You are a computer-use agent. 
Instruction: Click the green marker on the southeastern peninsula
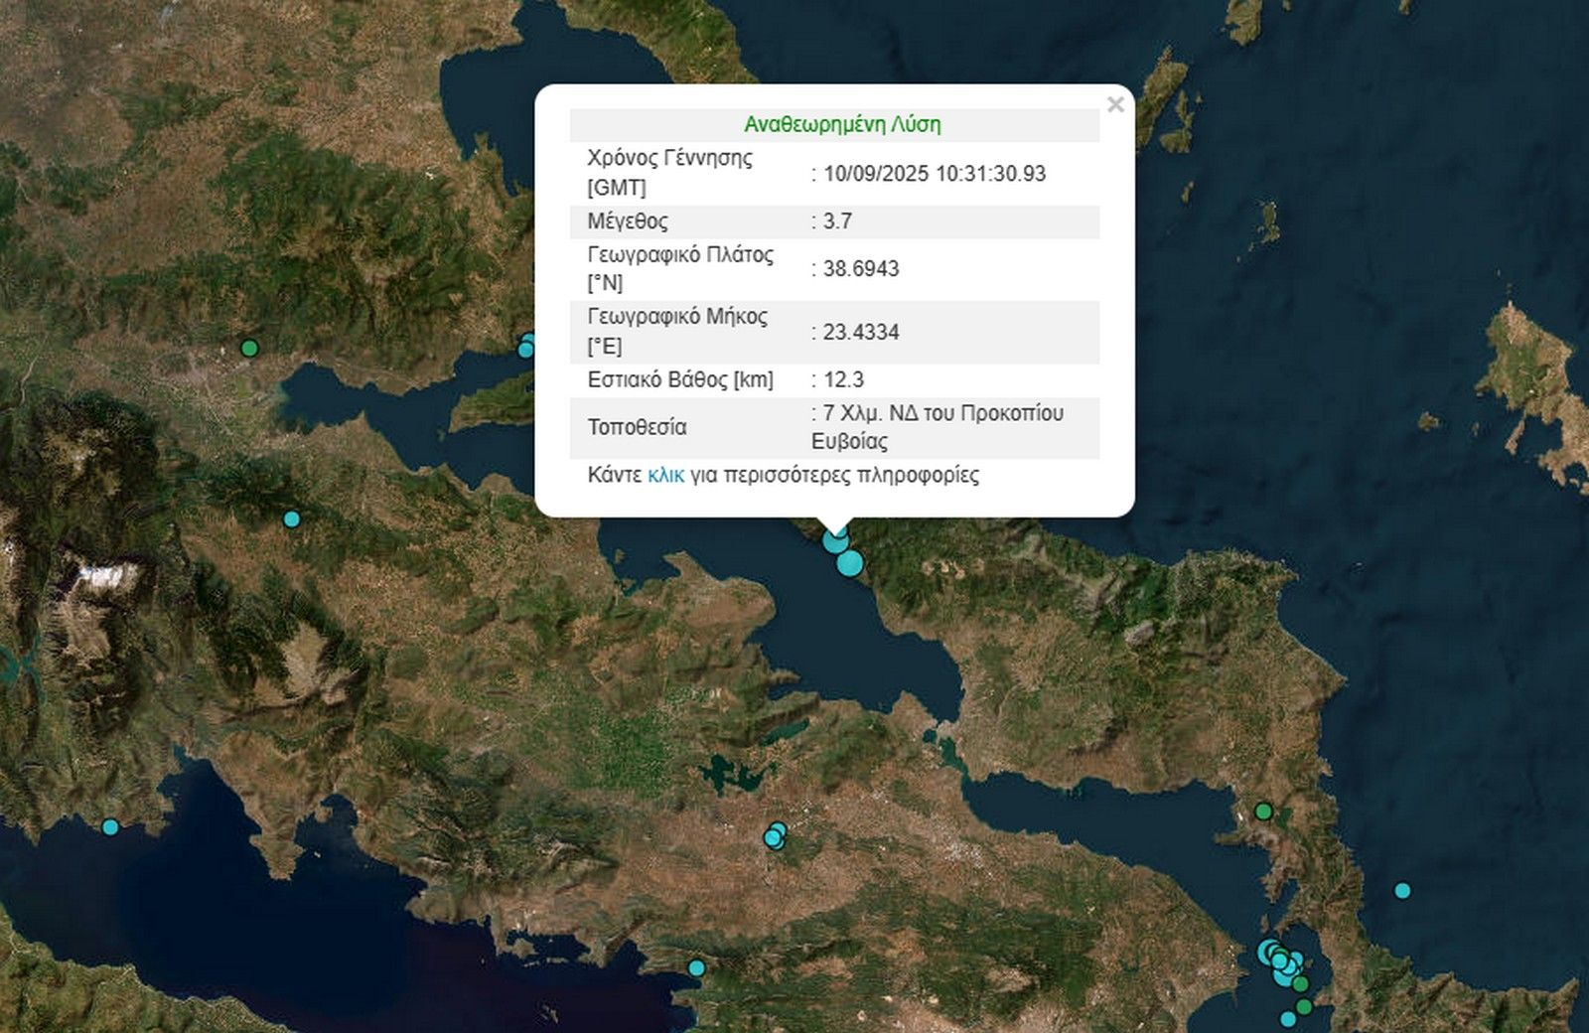coord(1263,812)
